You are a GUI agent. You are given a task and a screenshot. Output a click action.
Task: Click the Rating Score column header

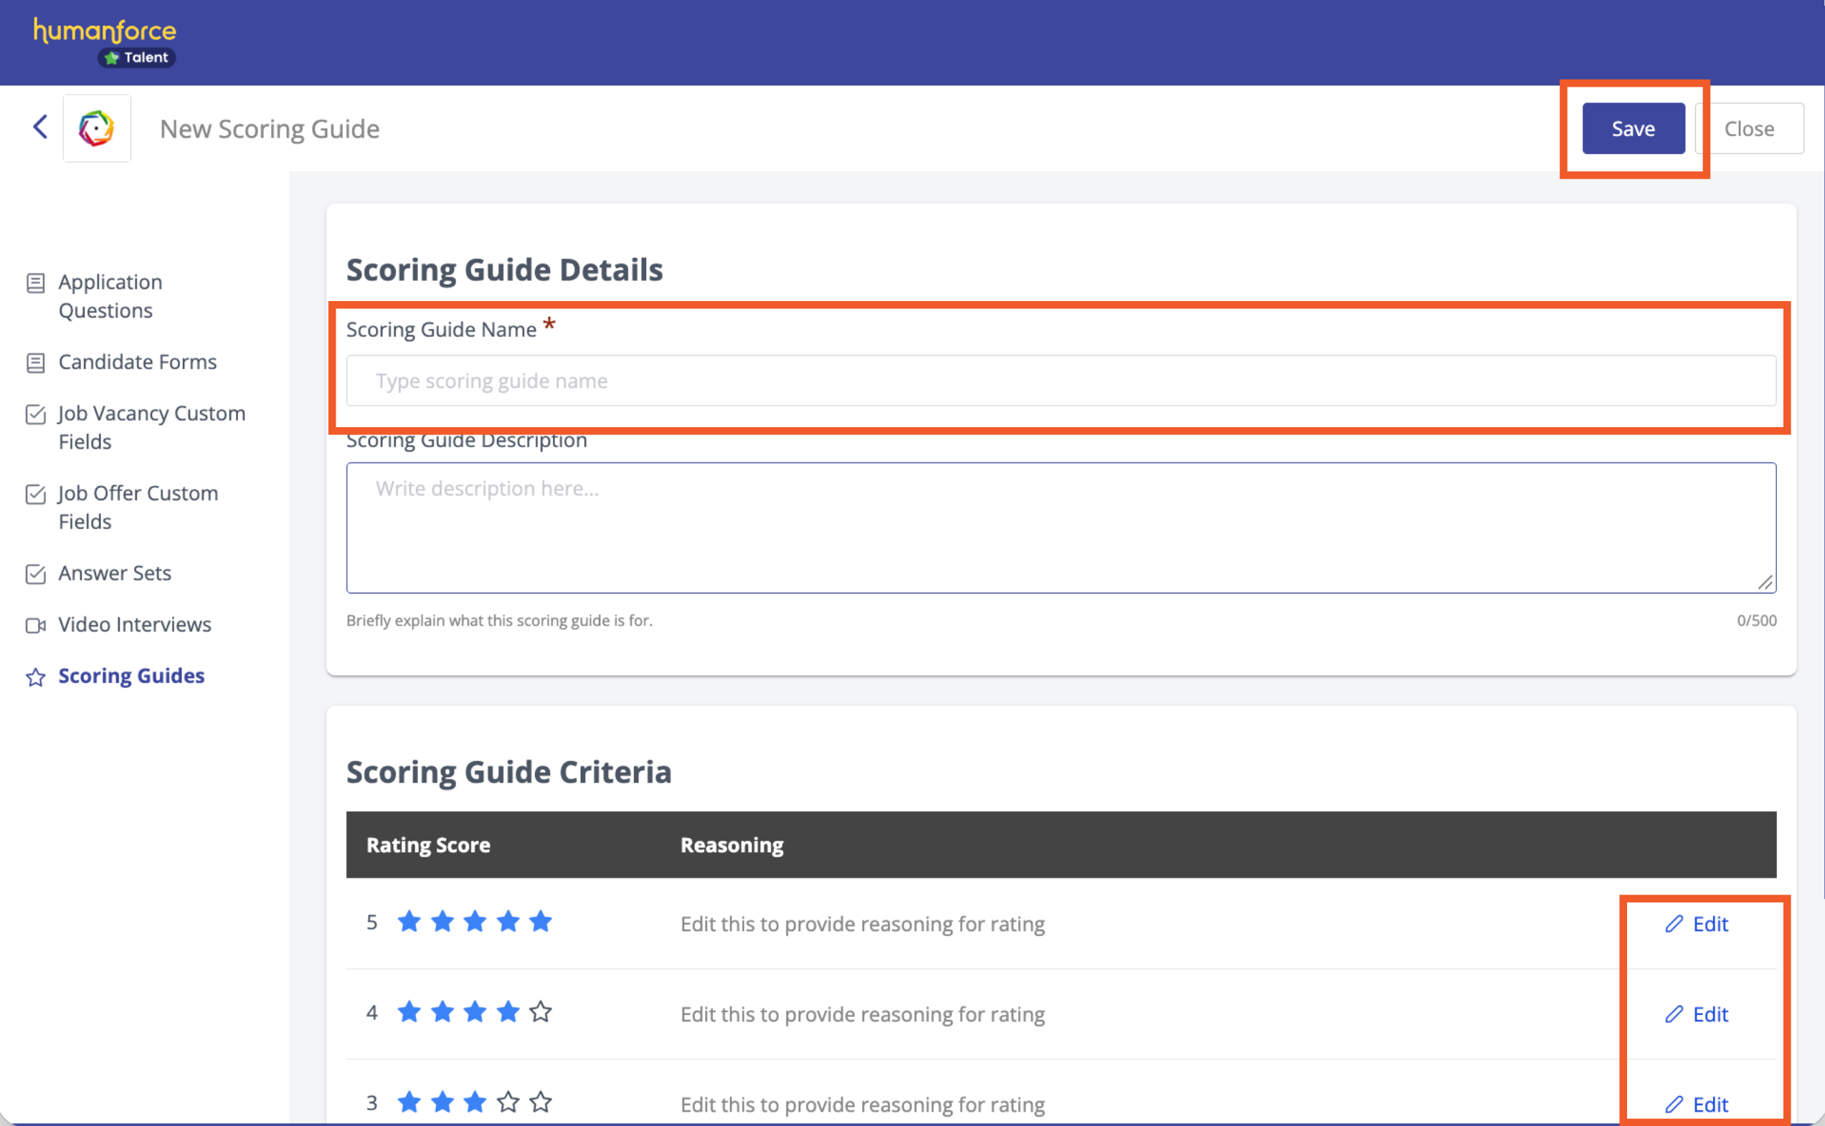pos(428,844)
